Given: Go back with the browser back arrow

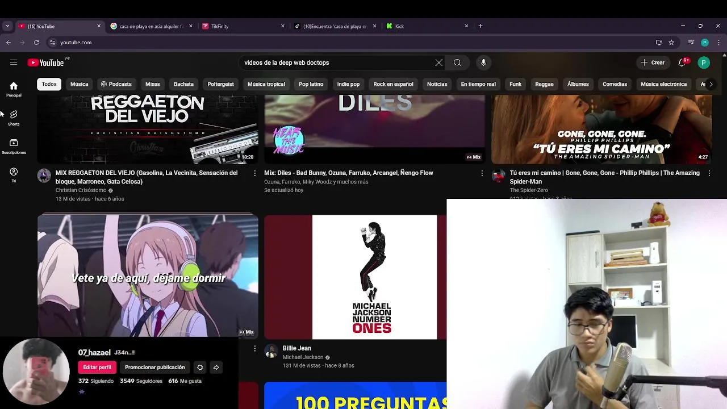Looking at the screenshot, I should point(8,42).
